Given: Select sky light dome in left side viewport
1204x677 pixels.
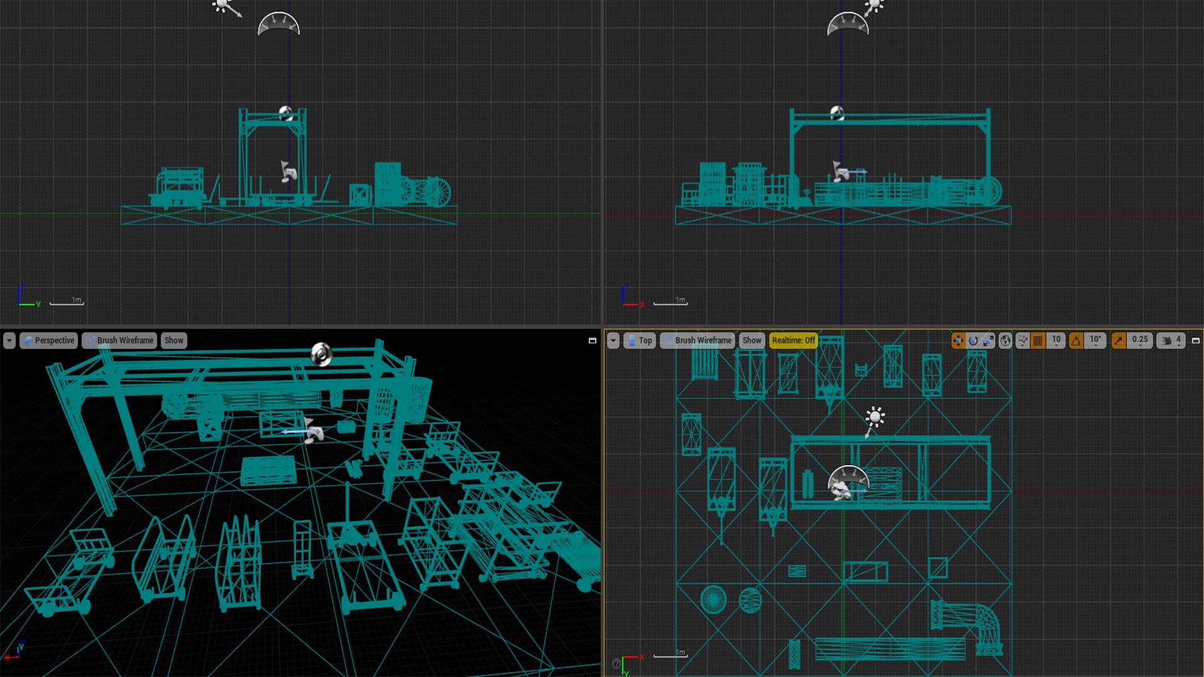Looking at the screenshot, I should point(279,24).
